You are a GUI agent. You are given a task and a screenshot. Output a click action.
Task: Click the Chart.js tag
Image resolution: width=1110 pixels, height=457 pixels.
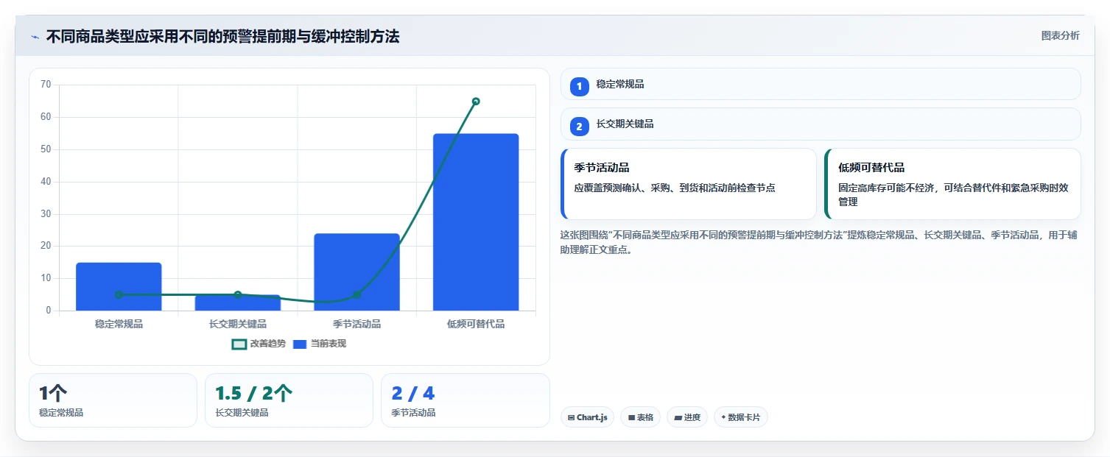(587, 417)
